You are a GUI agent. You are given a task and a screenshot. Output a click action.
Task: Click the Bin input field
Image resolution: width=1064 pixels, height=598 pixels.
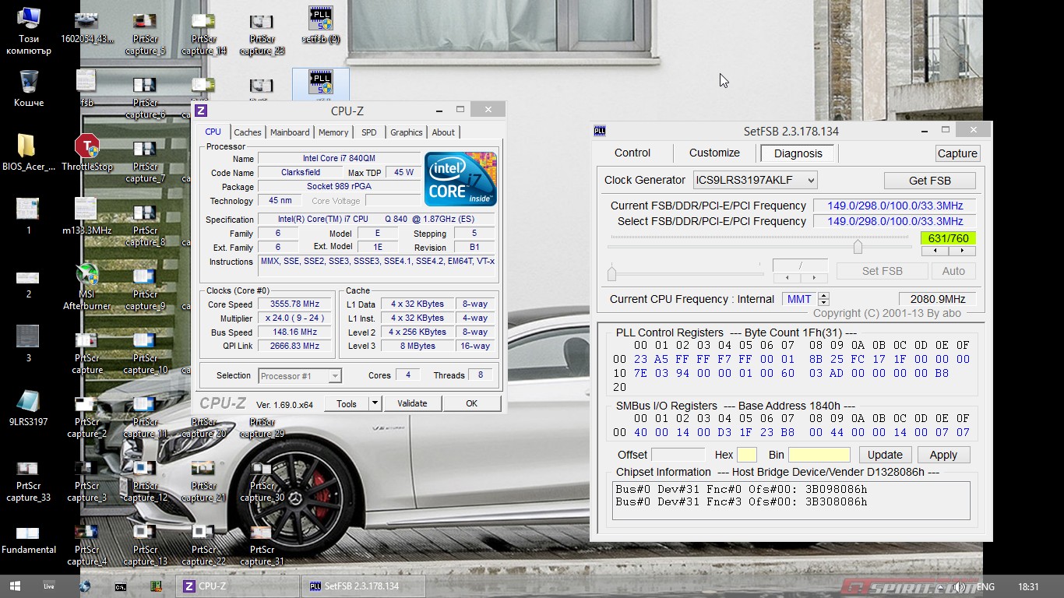pyautogui.click(x=819, y=455)
